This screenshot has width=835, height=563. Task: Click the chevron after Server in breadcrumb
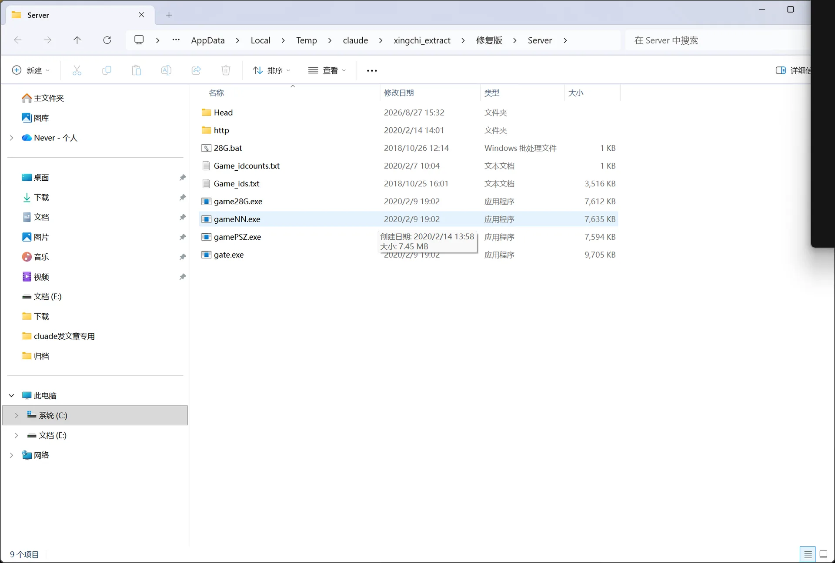click(x=565, y=40)
